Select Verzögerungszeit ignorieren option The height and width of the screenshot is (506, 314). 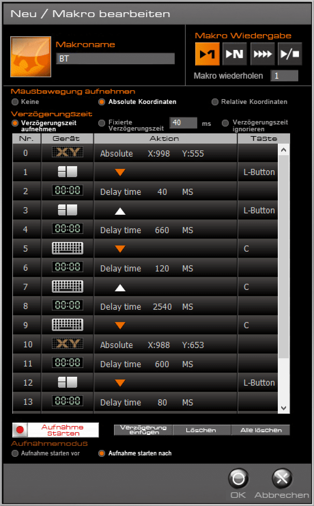point(225,123)
